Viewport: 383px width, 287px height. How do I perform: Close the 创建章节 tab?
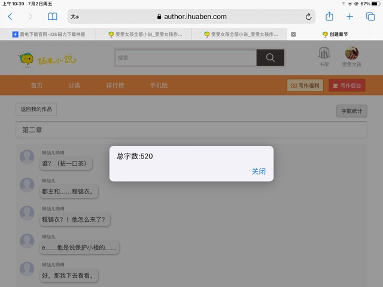[293, 35]
